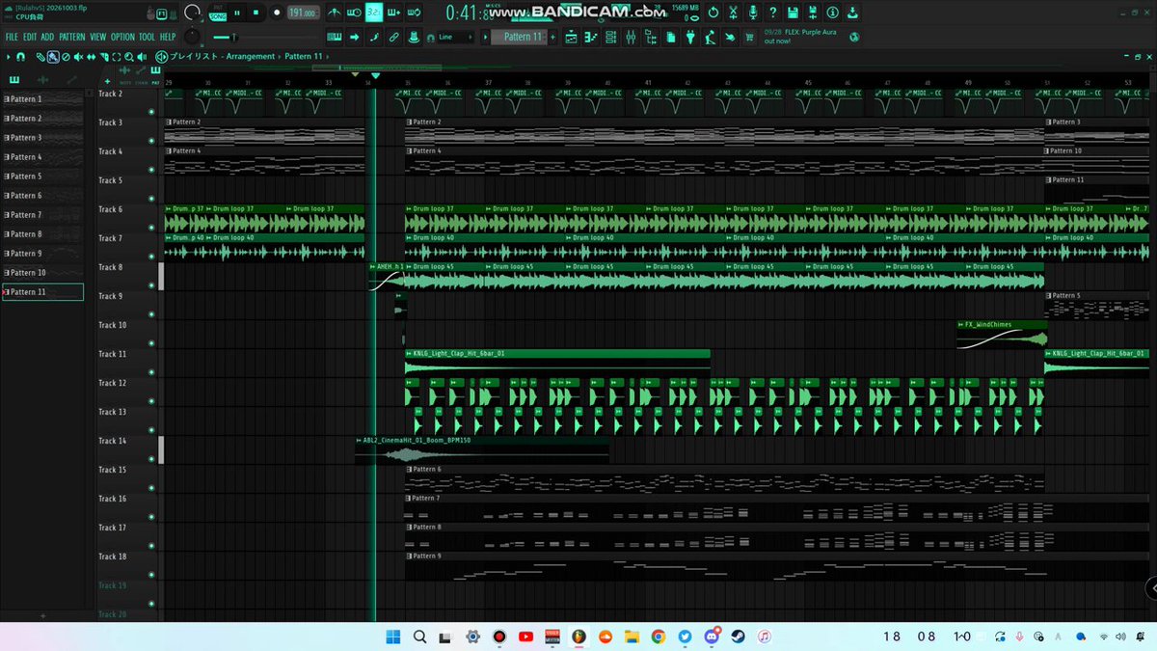The height and width of the screenshot is (651, 1157).
Task: Open the PATTERN menu
Action: 72,37
